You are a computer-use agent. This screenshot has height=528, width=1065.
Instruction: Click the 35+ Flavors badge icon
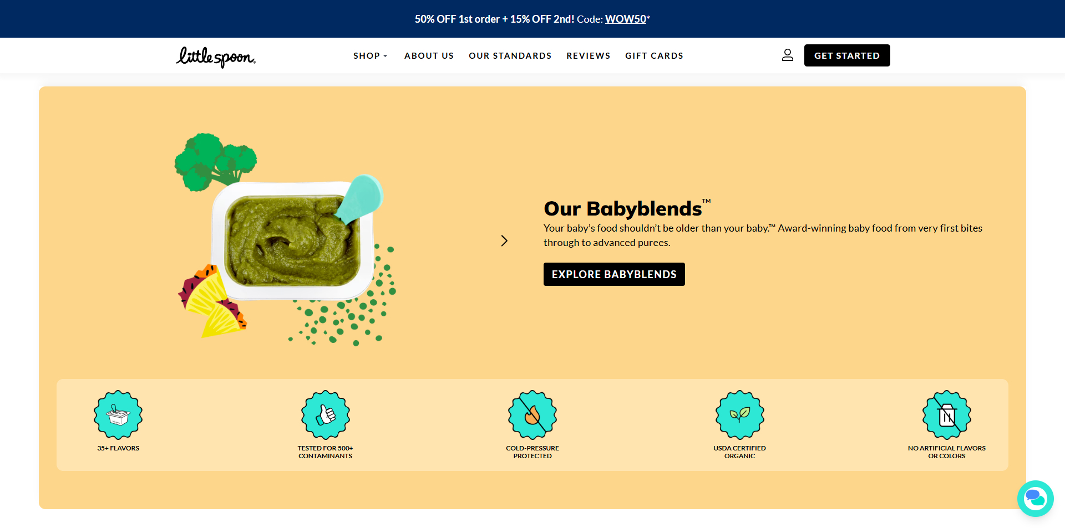pos(118,414)
